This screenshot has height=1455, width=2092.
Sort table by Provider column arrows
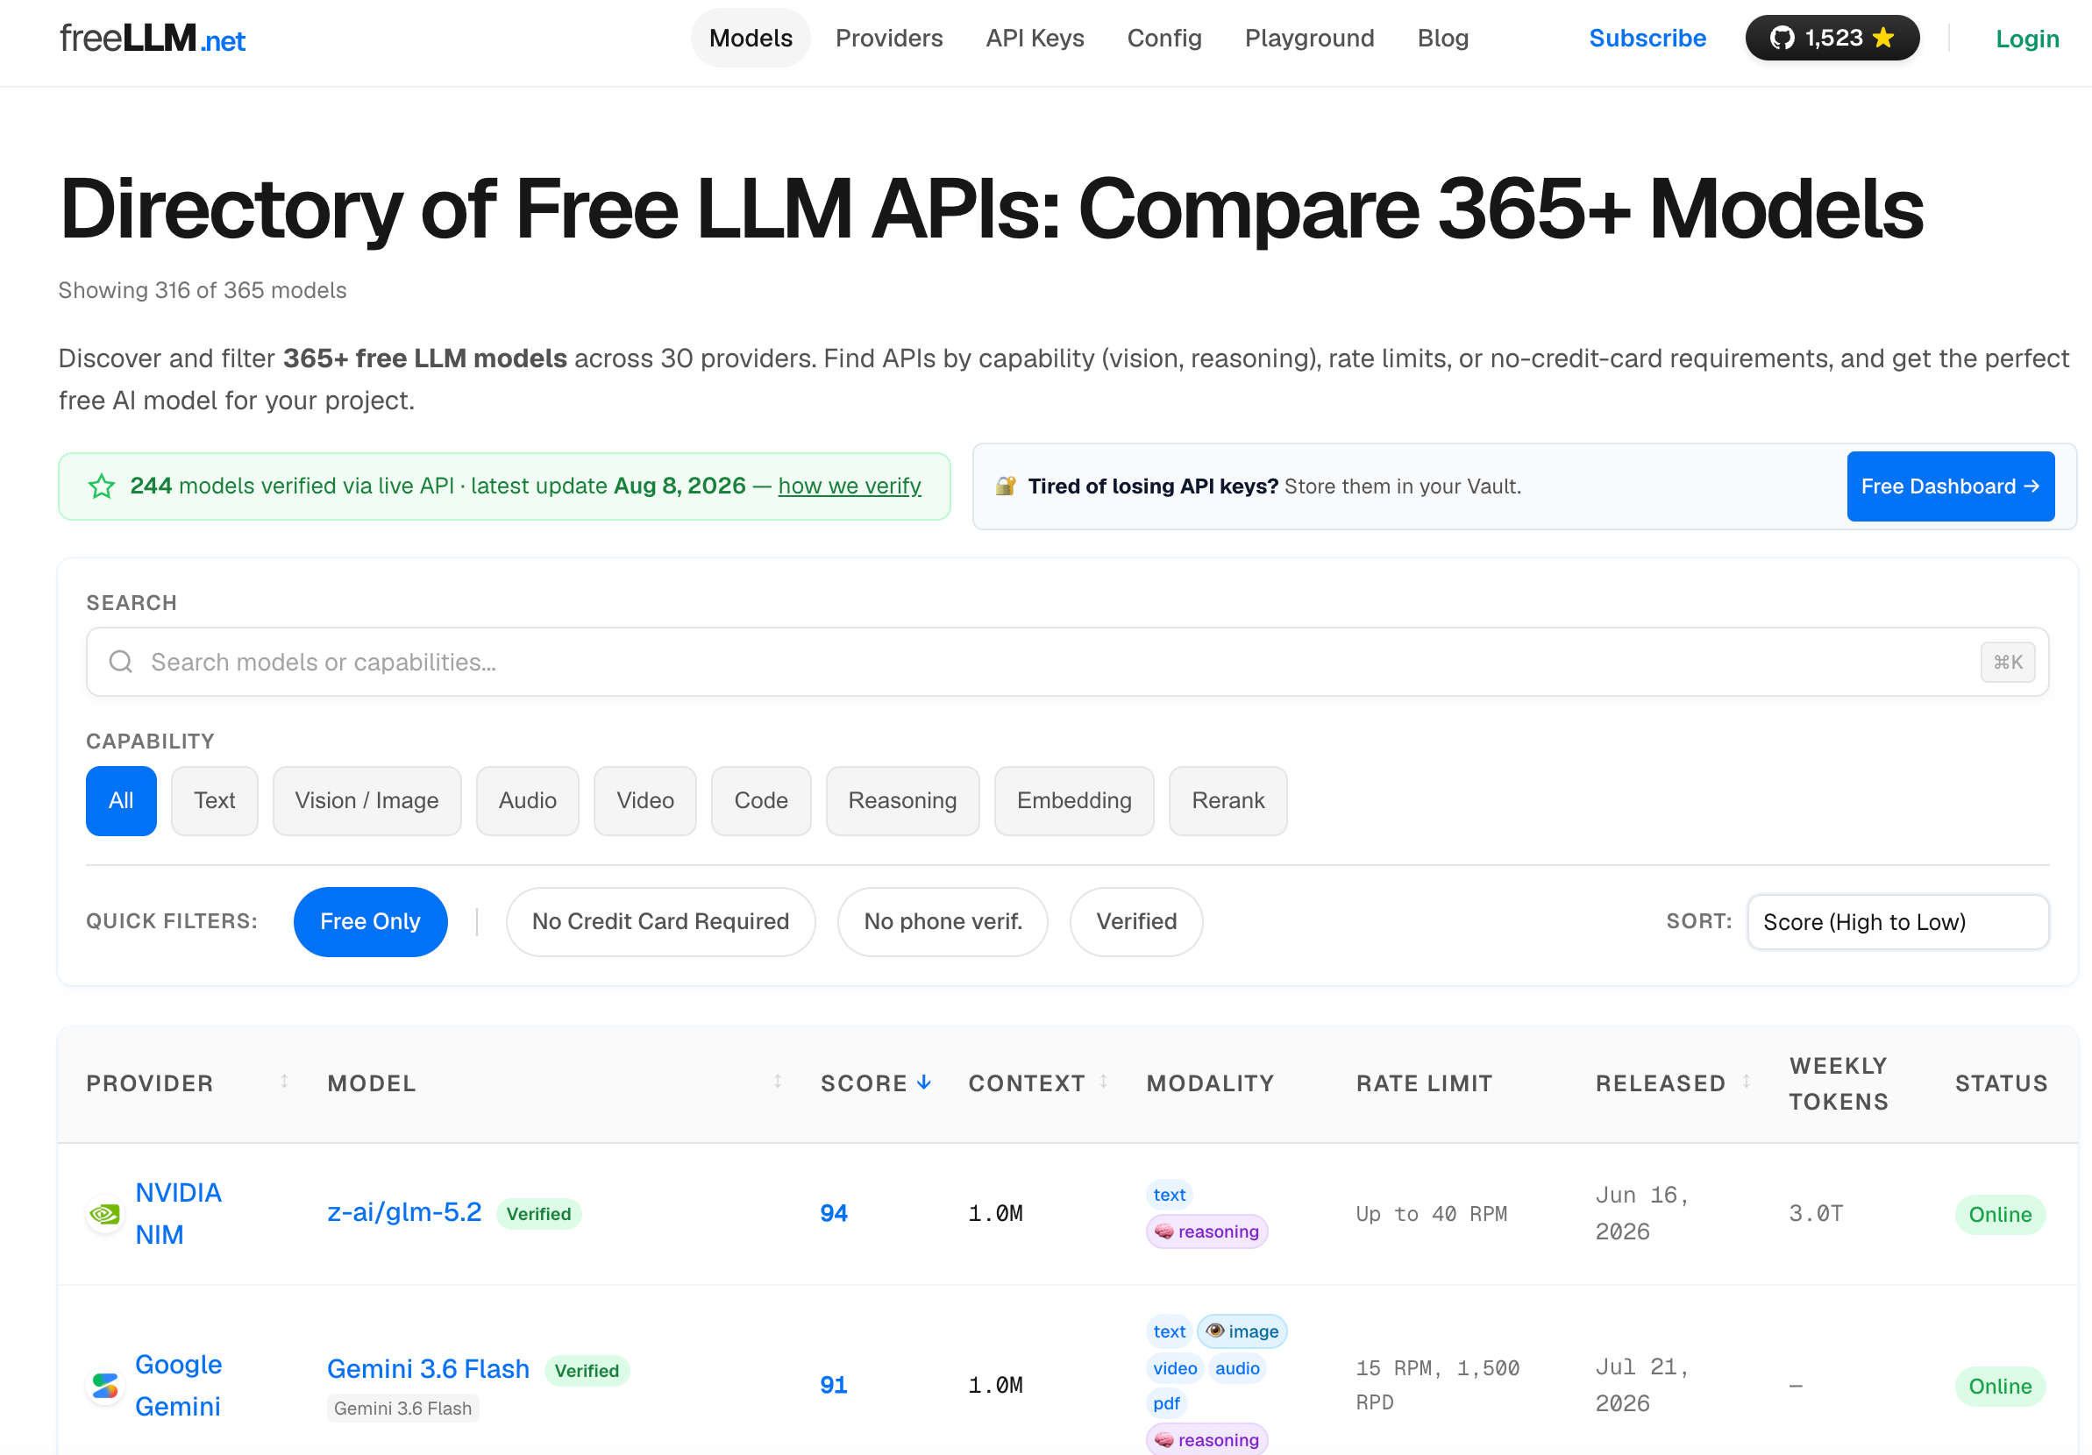(x=284, y=1082)
